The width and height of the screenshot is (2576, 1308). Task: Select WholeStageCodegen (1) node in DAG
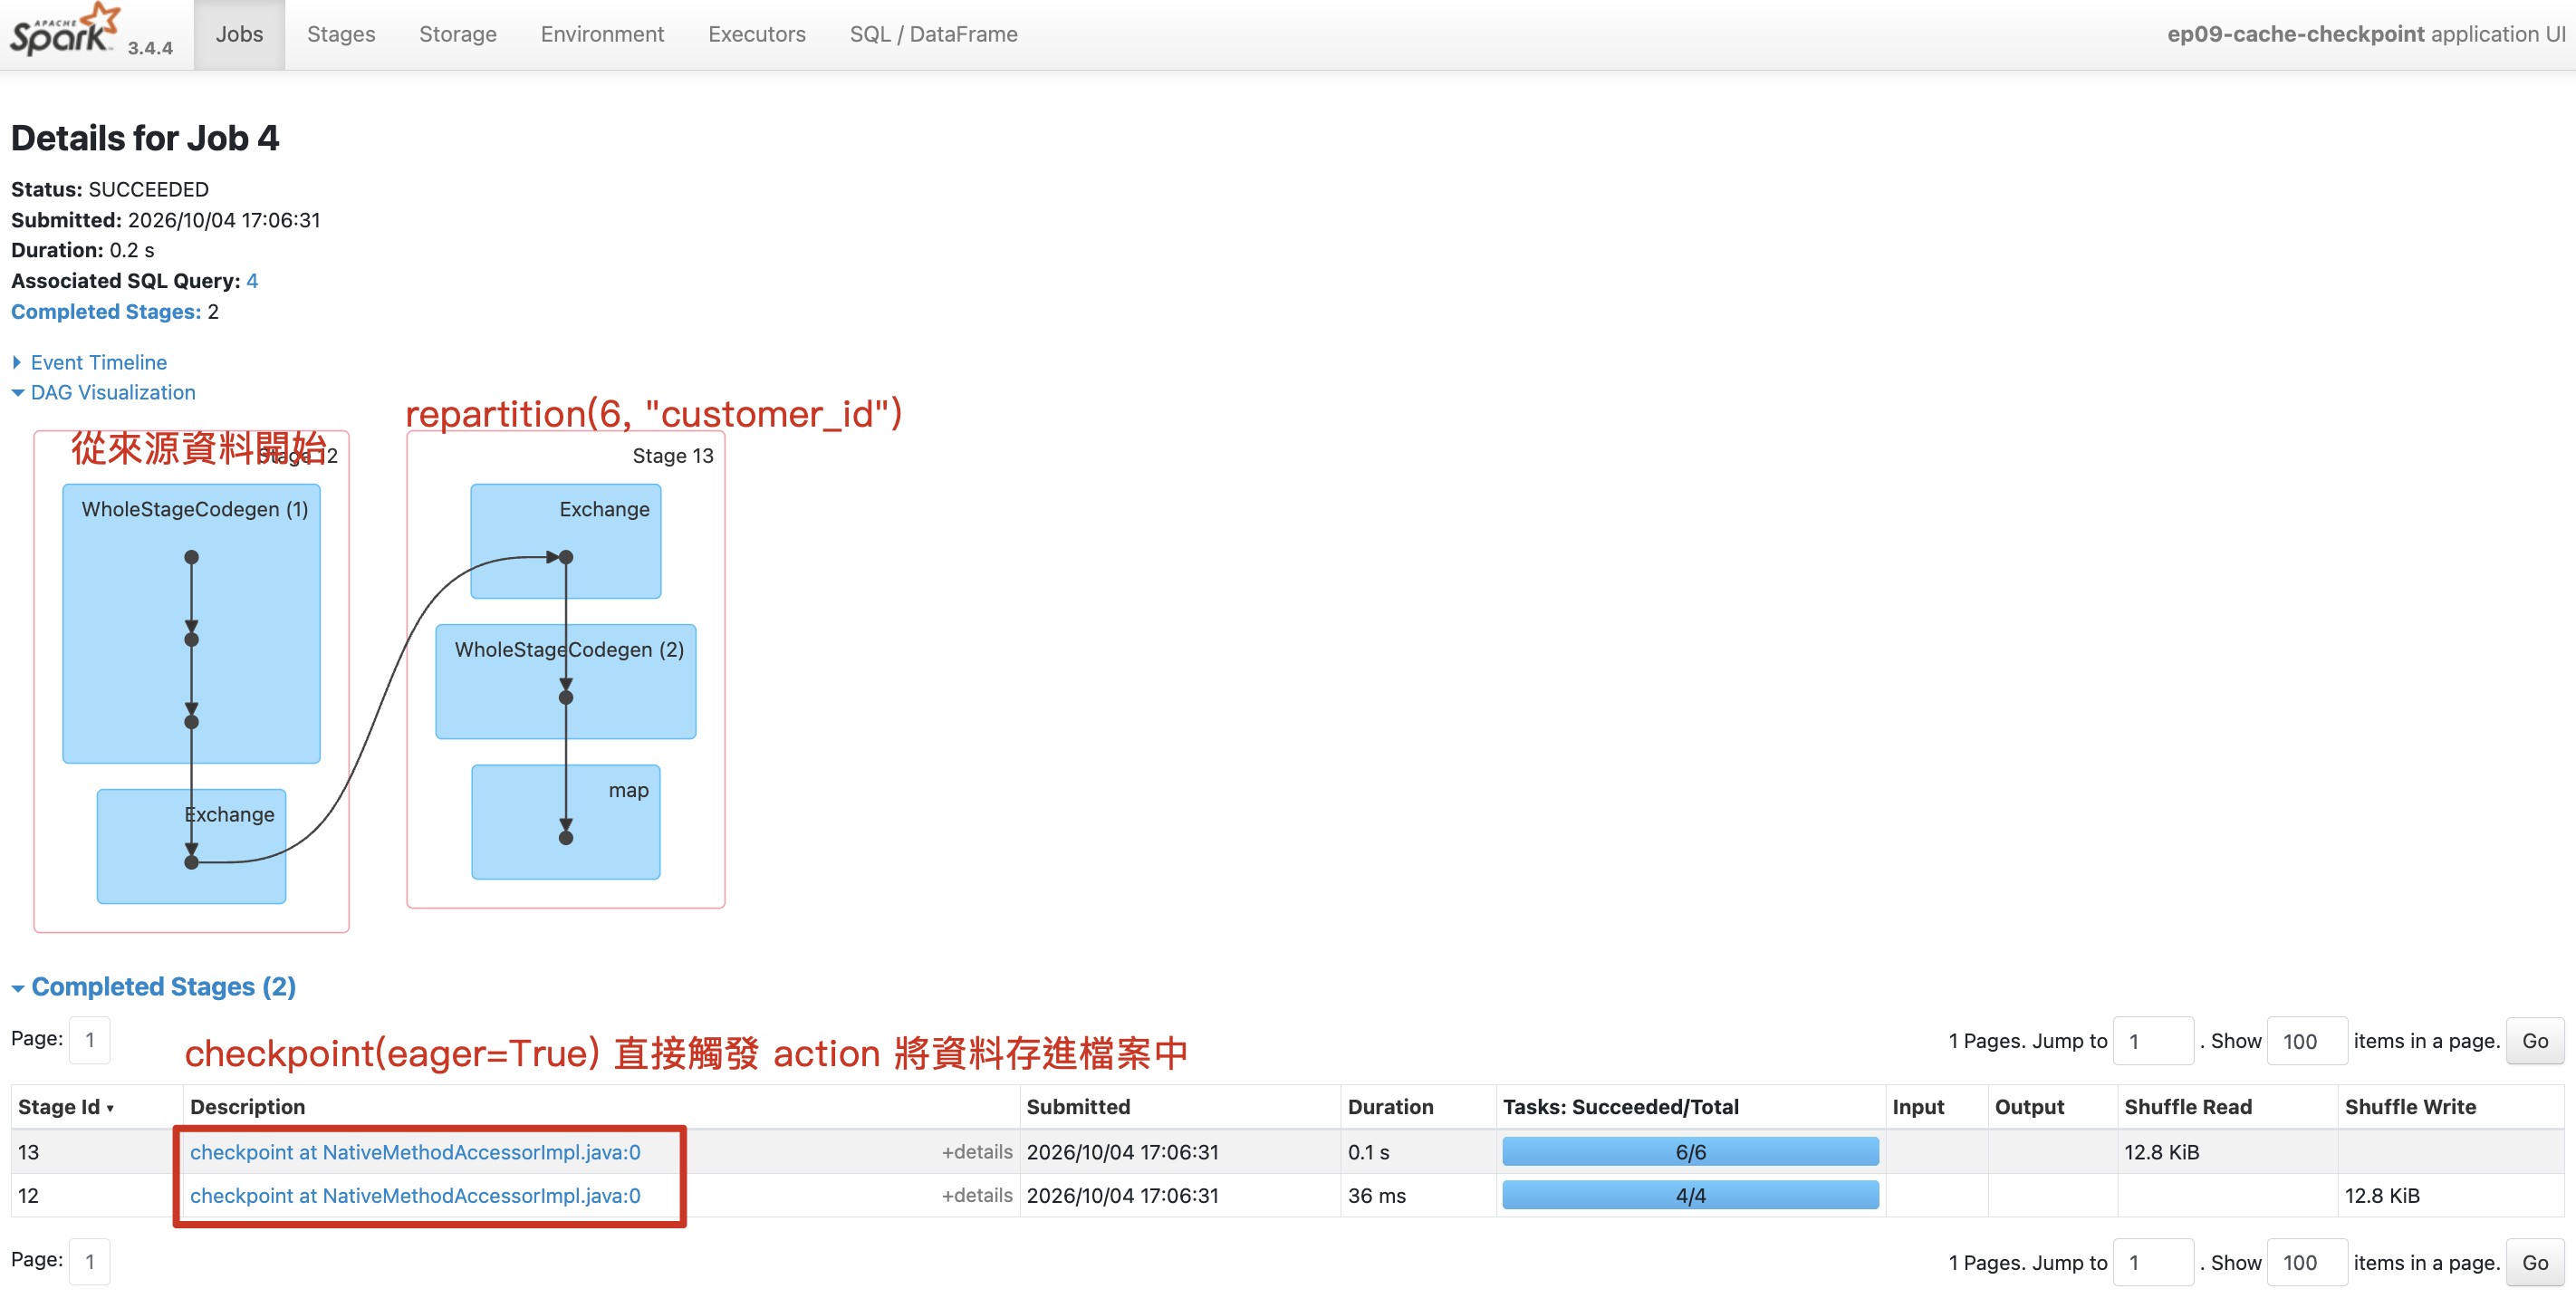pos(191,624)
